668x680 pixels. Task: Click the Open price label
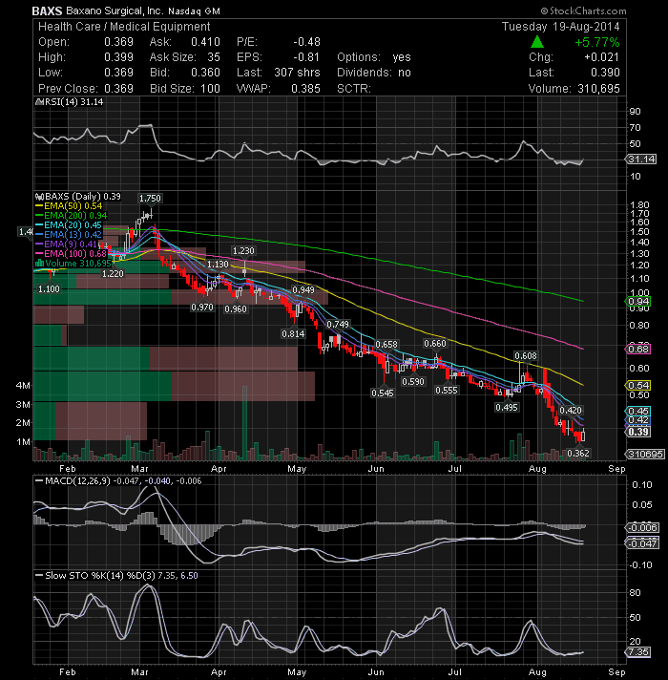(53, 42)
